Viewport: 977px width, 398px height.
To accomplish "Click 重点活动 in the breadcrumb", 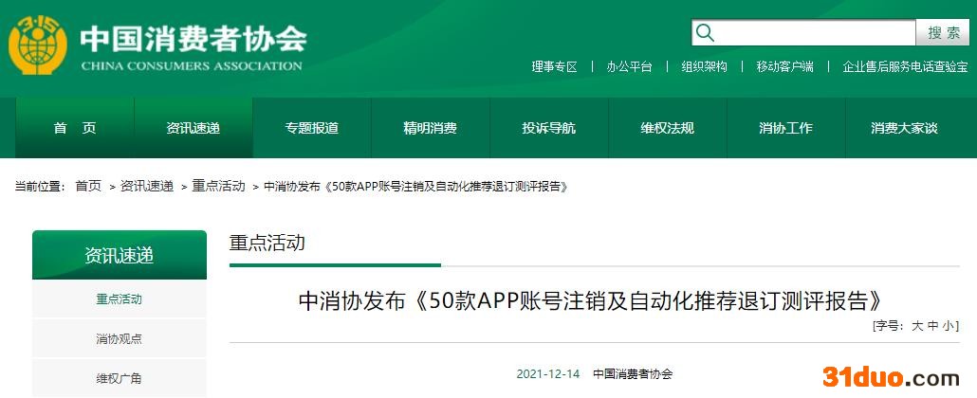I will [x=218, y=187].
